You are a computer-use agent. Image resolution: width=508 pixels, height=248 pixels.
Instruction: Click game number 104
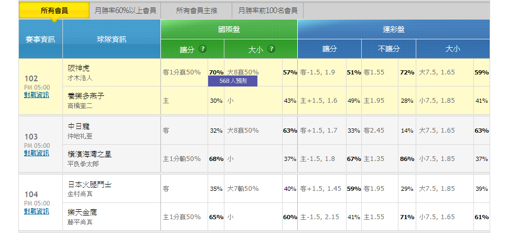(31, 195)
